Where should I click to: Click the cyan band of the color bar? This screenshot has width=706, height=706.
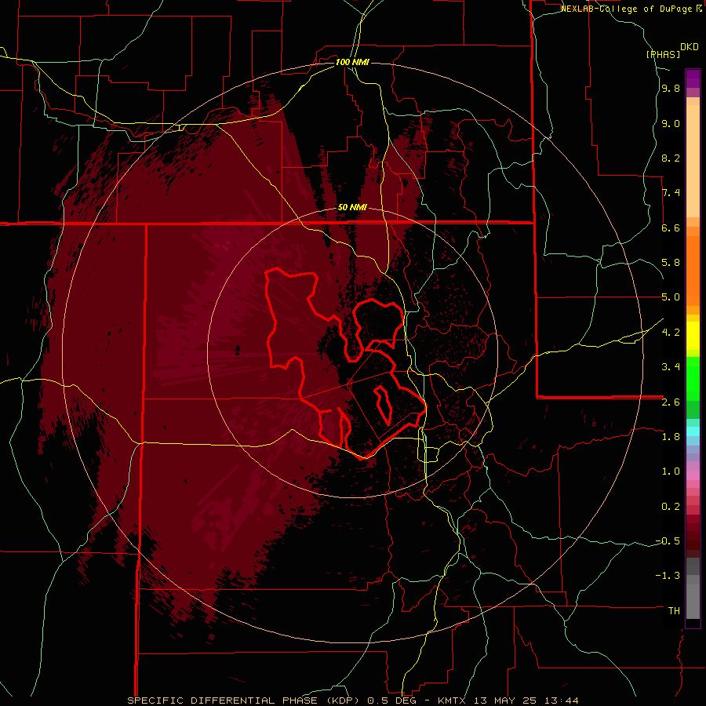point(693,431)
